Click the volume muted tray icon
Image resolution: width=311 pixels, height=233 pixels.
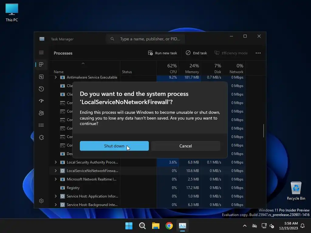[272, 226]
